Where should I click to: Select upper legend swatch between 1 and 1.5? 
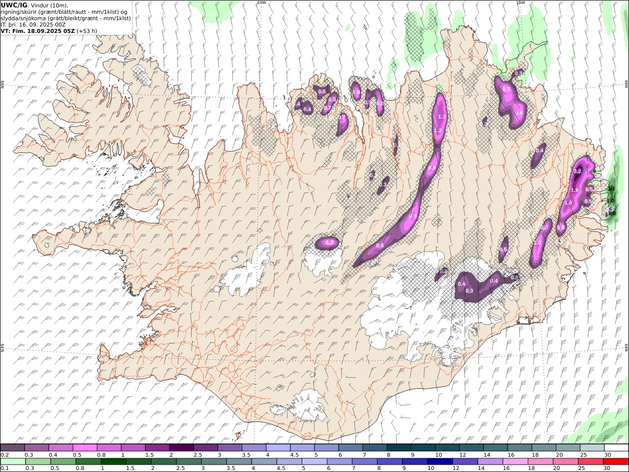point(133,447)
